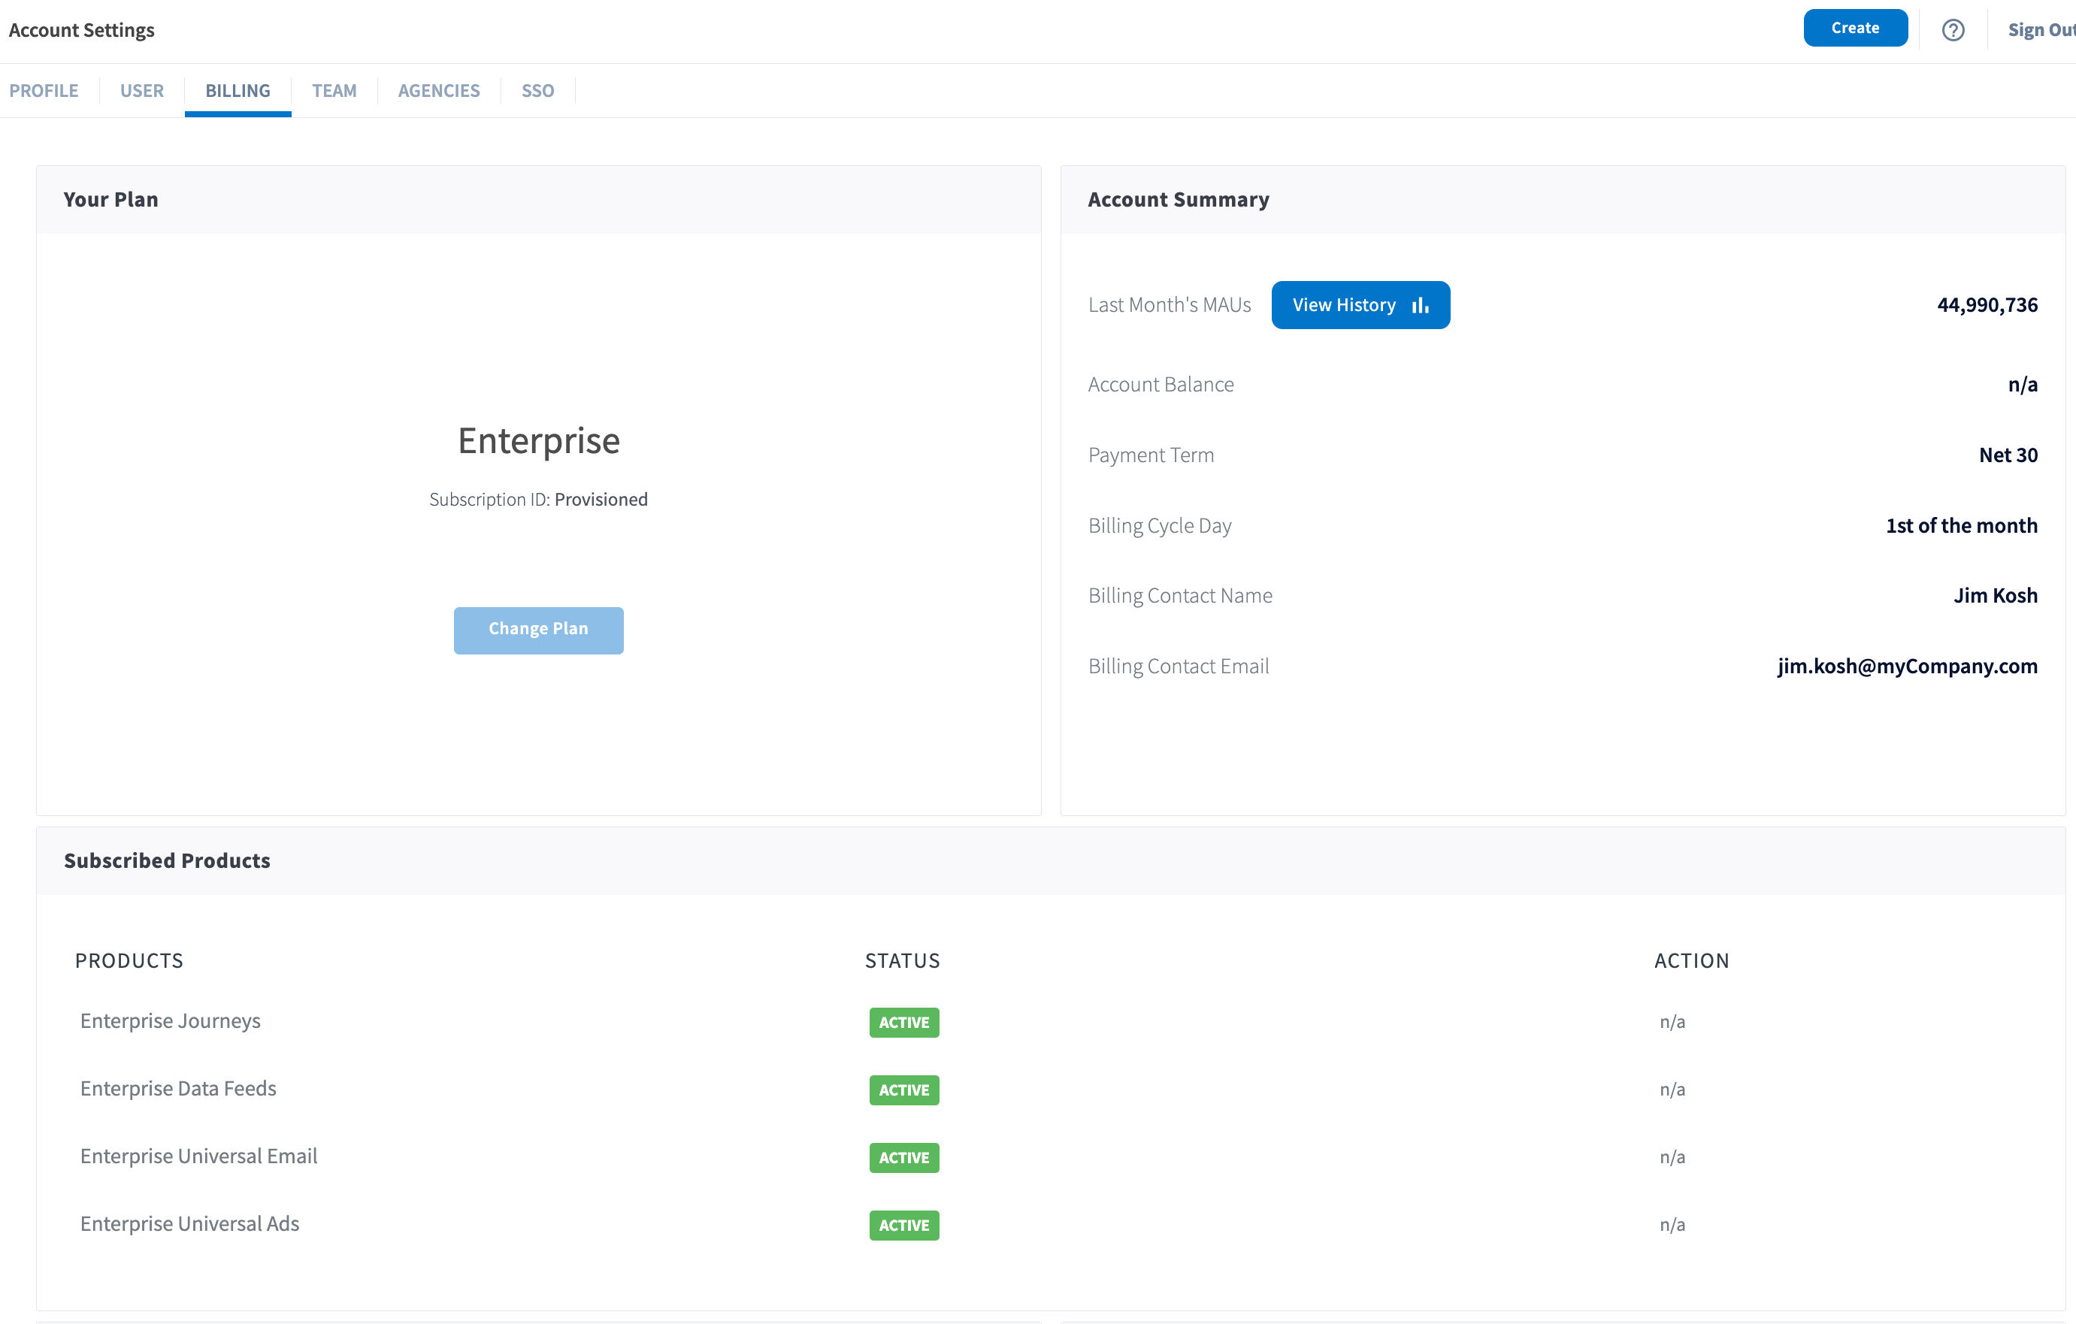Click the Enterprise Journeys product name
Screen dimensions: 2076x1324
click(x=170, y=1020)
